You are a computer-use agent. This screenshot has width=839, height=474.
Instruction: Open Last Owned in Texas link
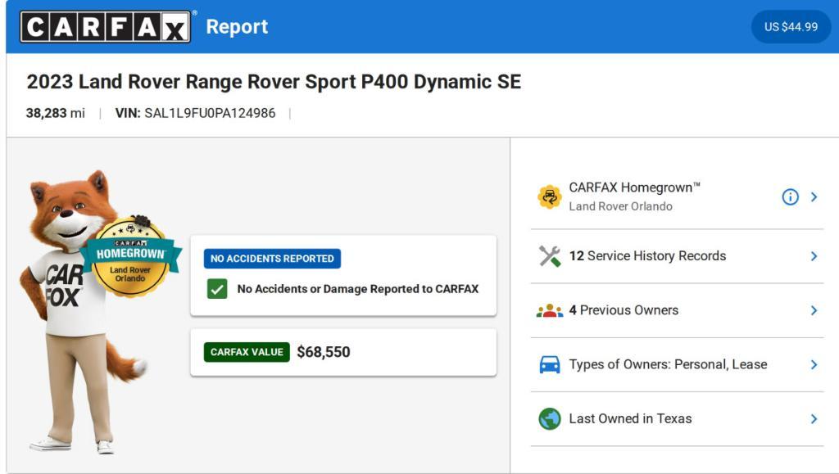pos(630,419)
